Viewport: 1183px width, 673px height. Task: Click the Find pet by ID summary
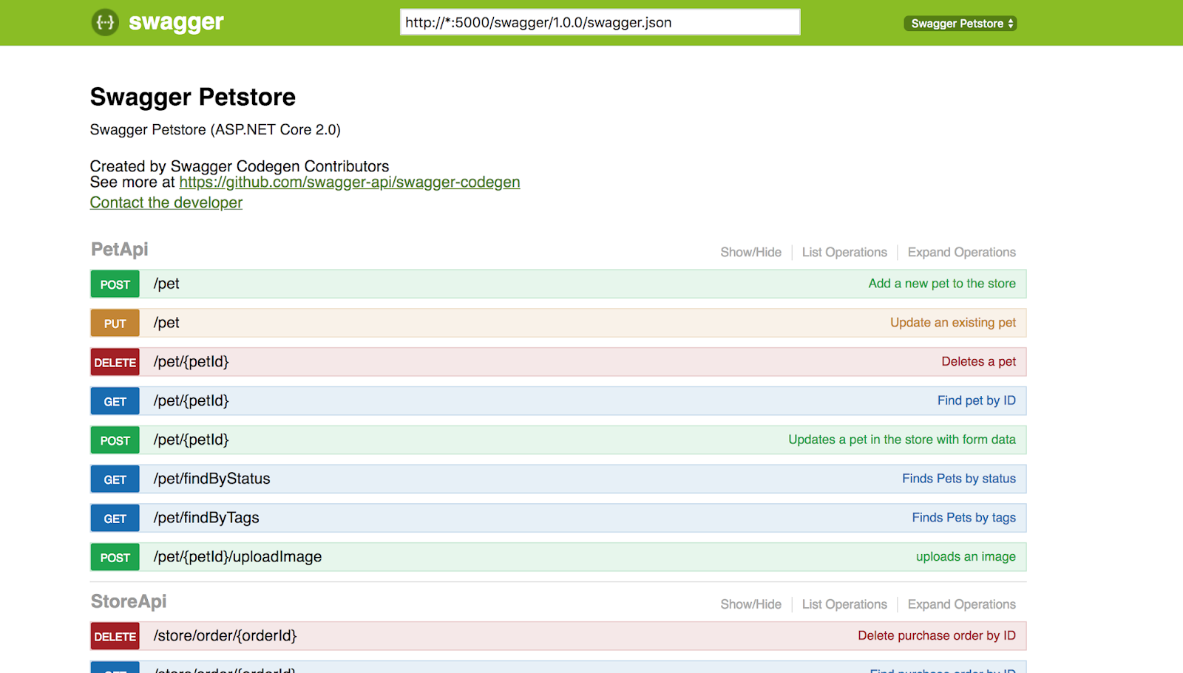[x=977, y=401]
